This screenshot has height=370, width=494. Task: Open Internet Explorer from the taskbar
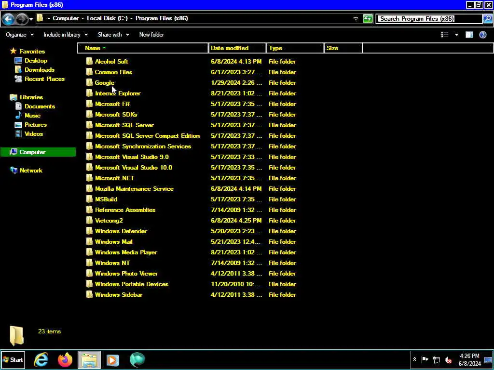[41, 359]
